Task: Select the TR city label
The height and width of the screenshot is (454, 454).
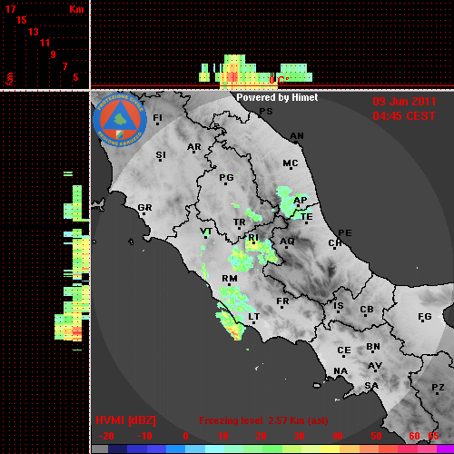Action: pyautogui.click(x=239, y=222)
